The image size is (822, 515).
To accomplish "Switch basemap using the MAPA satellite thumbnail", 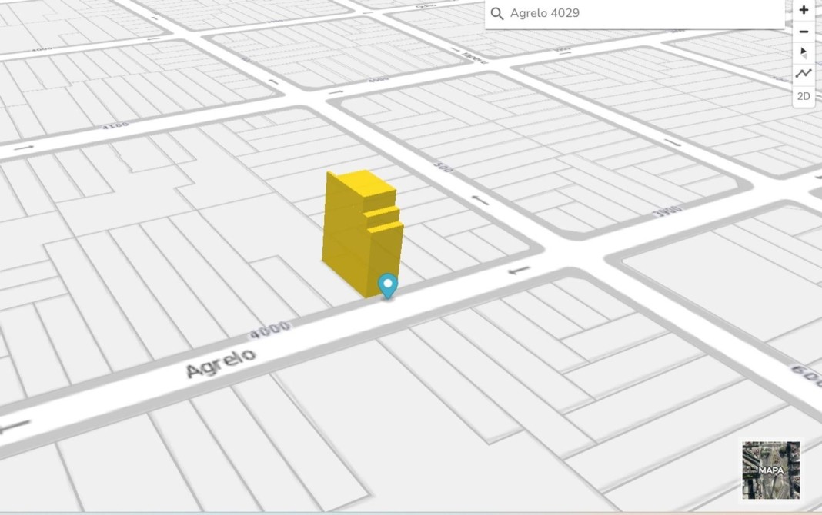I will [x=771, y=470].
